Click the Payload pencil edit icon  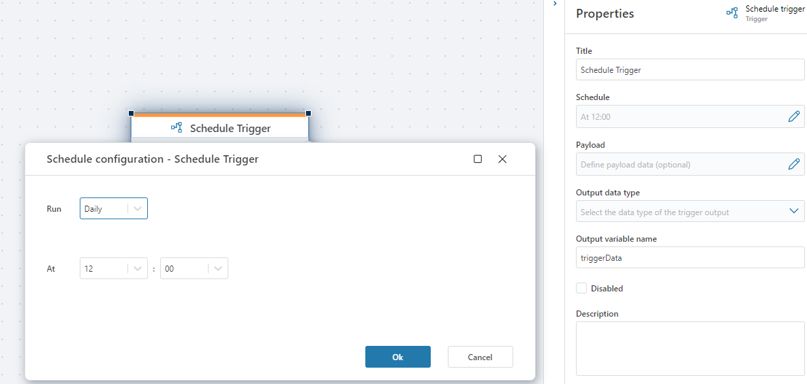(793, 164)
